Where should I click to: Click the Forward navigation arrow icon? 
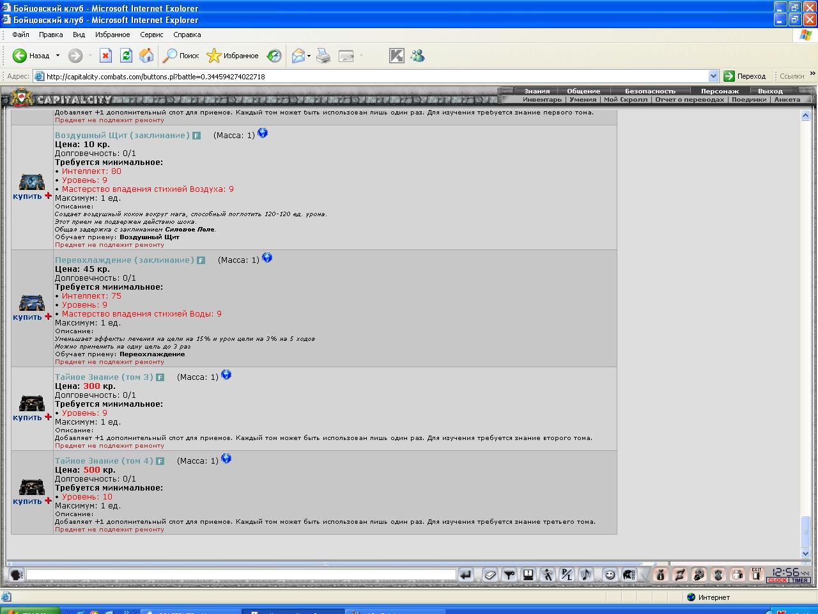pos(75,56)
